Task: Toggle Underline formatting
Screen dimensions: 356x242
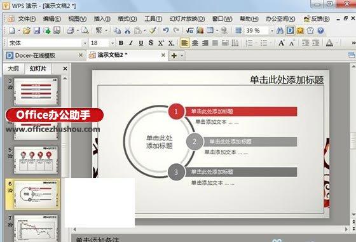Action: point(140,43)
